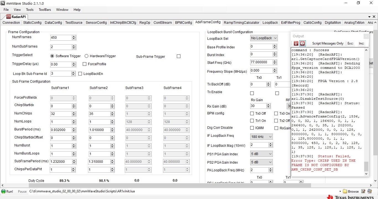Open the Window menu
This screenshot has height=199, width=378.
(x=62, y=10)
